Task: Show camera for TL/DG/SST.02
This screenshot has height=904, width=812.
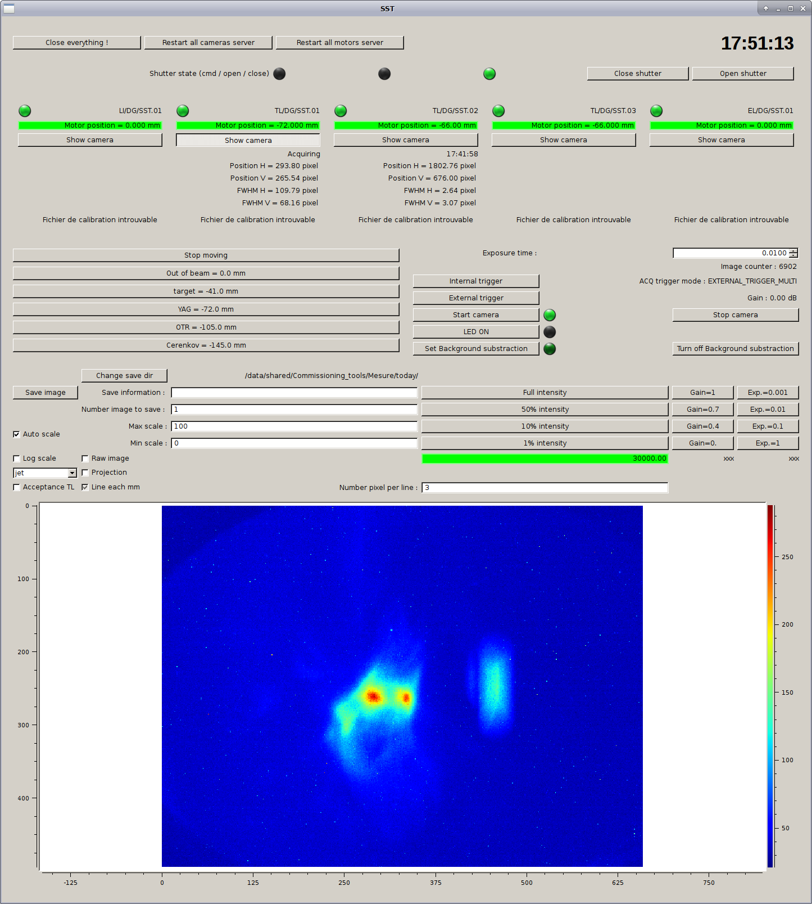Action: coord(405,140)
